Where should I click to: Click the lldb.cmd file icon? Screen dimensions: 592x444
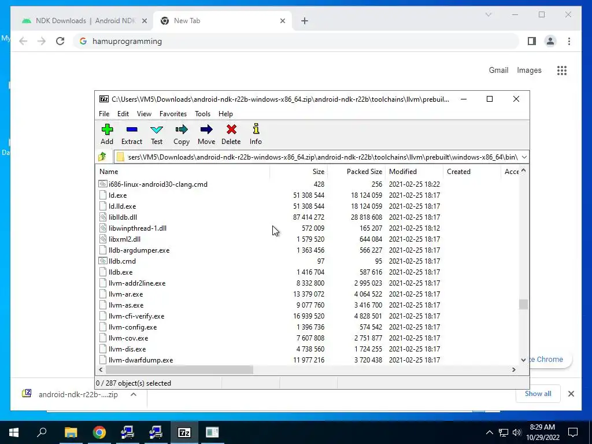coord(102,261)
